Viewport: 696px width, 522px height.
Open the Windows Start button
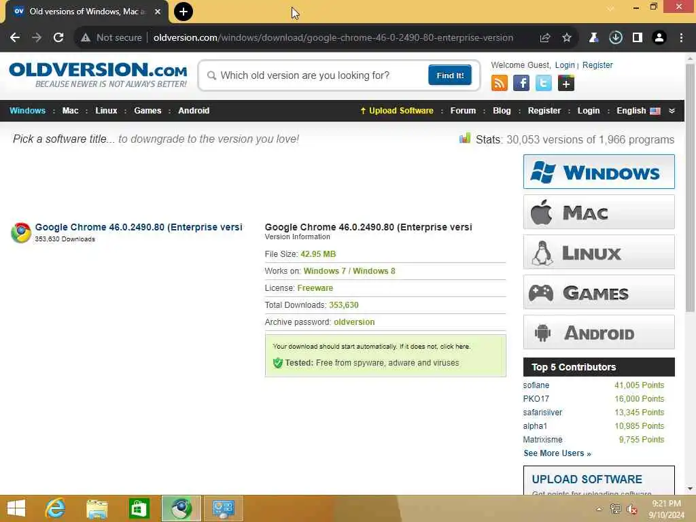pyautogui.click(x=16, y=508)
